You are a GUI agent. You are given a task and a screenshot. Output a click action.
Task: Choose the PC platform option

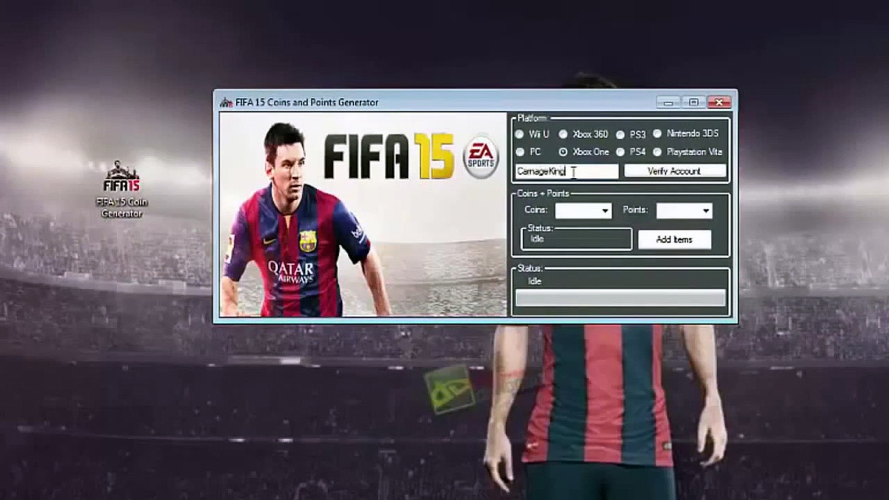(520, 152)
